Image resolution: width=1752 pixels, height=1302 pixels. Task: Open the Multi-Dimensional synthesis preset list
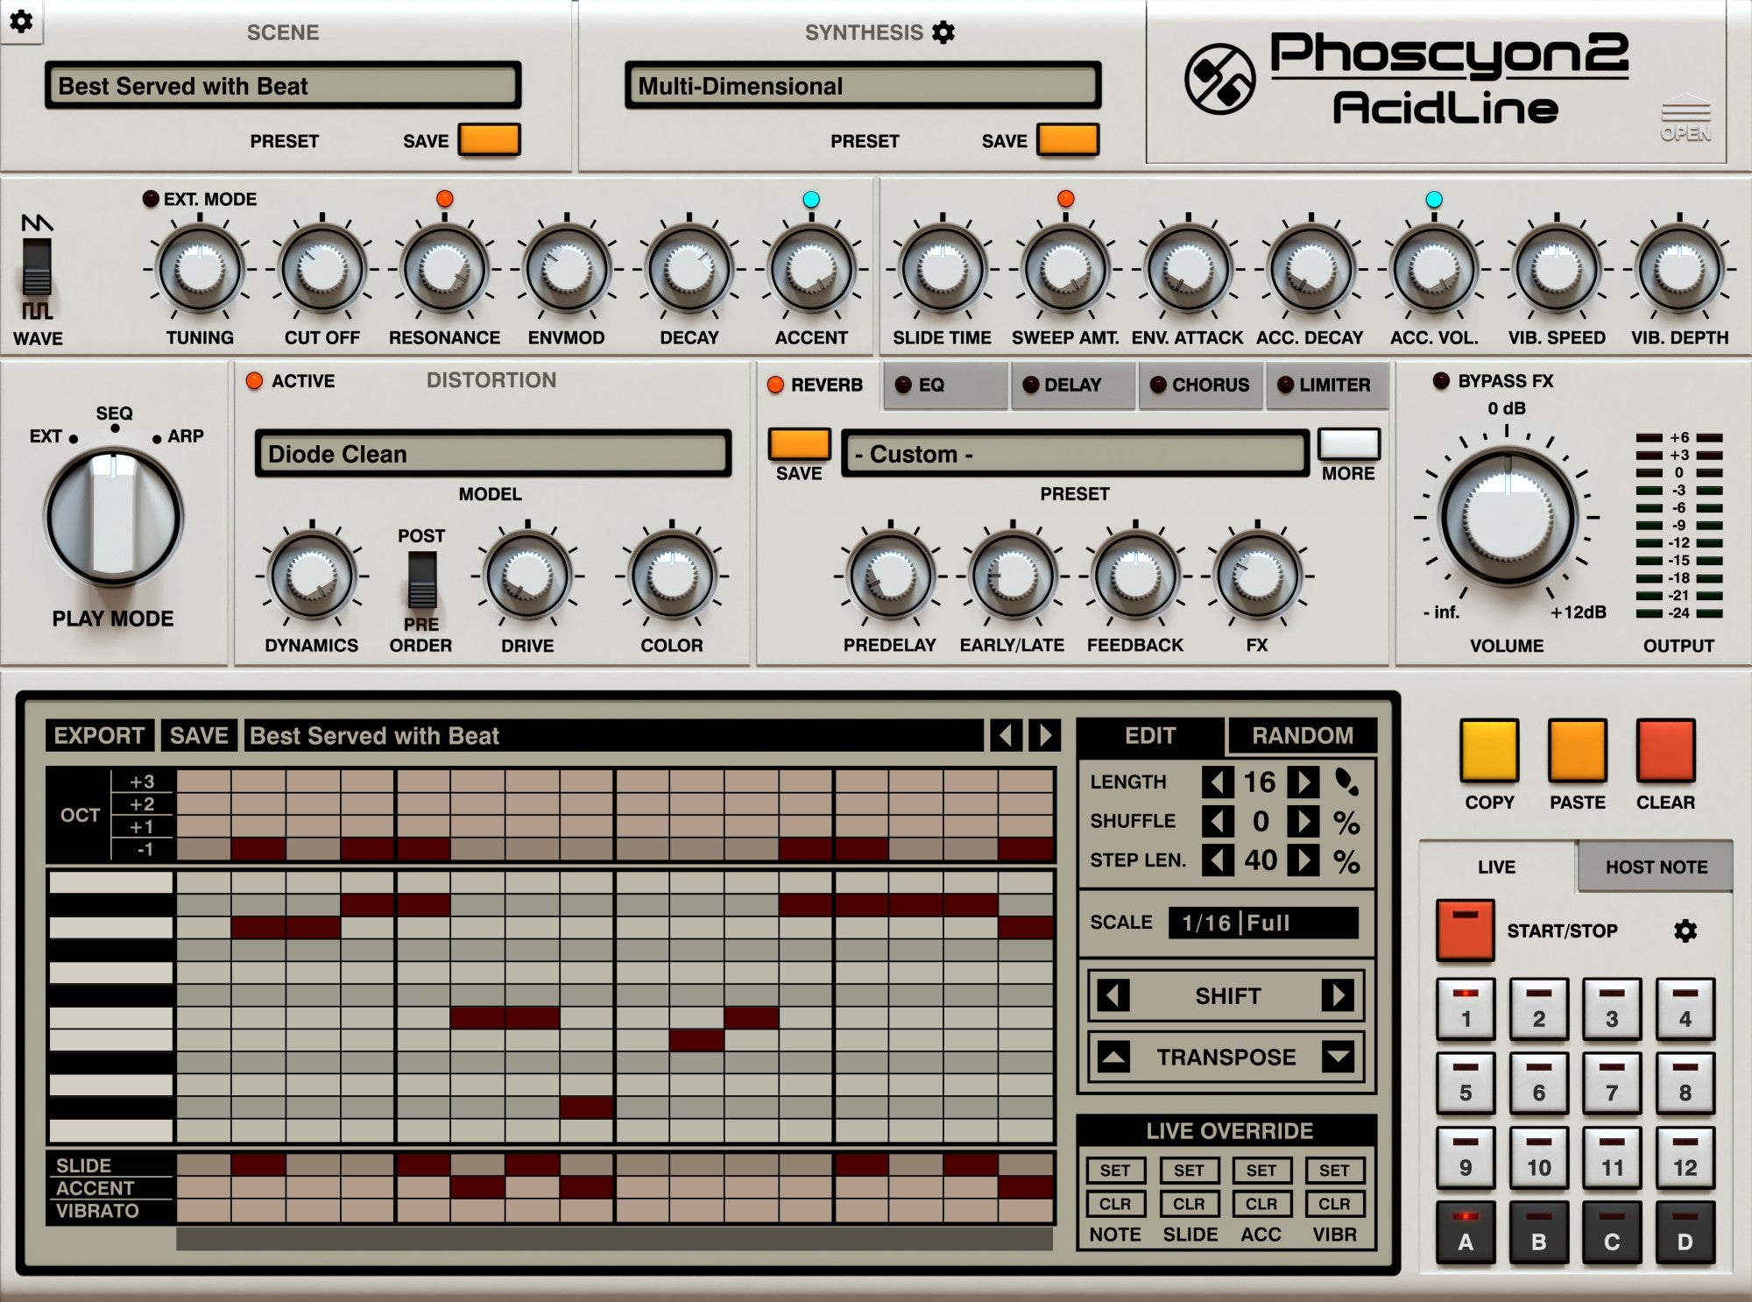pos(863,86)
